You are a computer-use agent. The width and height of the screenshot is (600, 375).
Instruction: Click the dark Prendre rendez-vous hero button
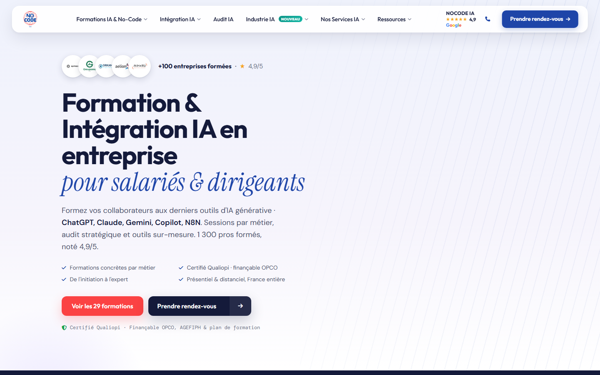coord(200,306)
